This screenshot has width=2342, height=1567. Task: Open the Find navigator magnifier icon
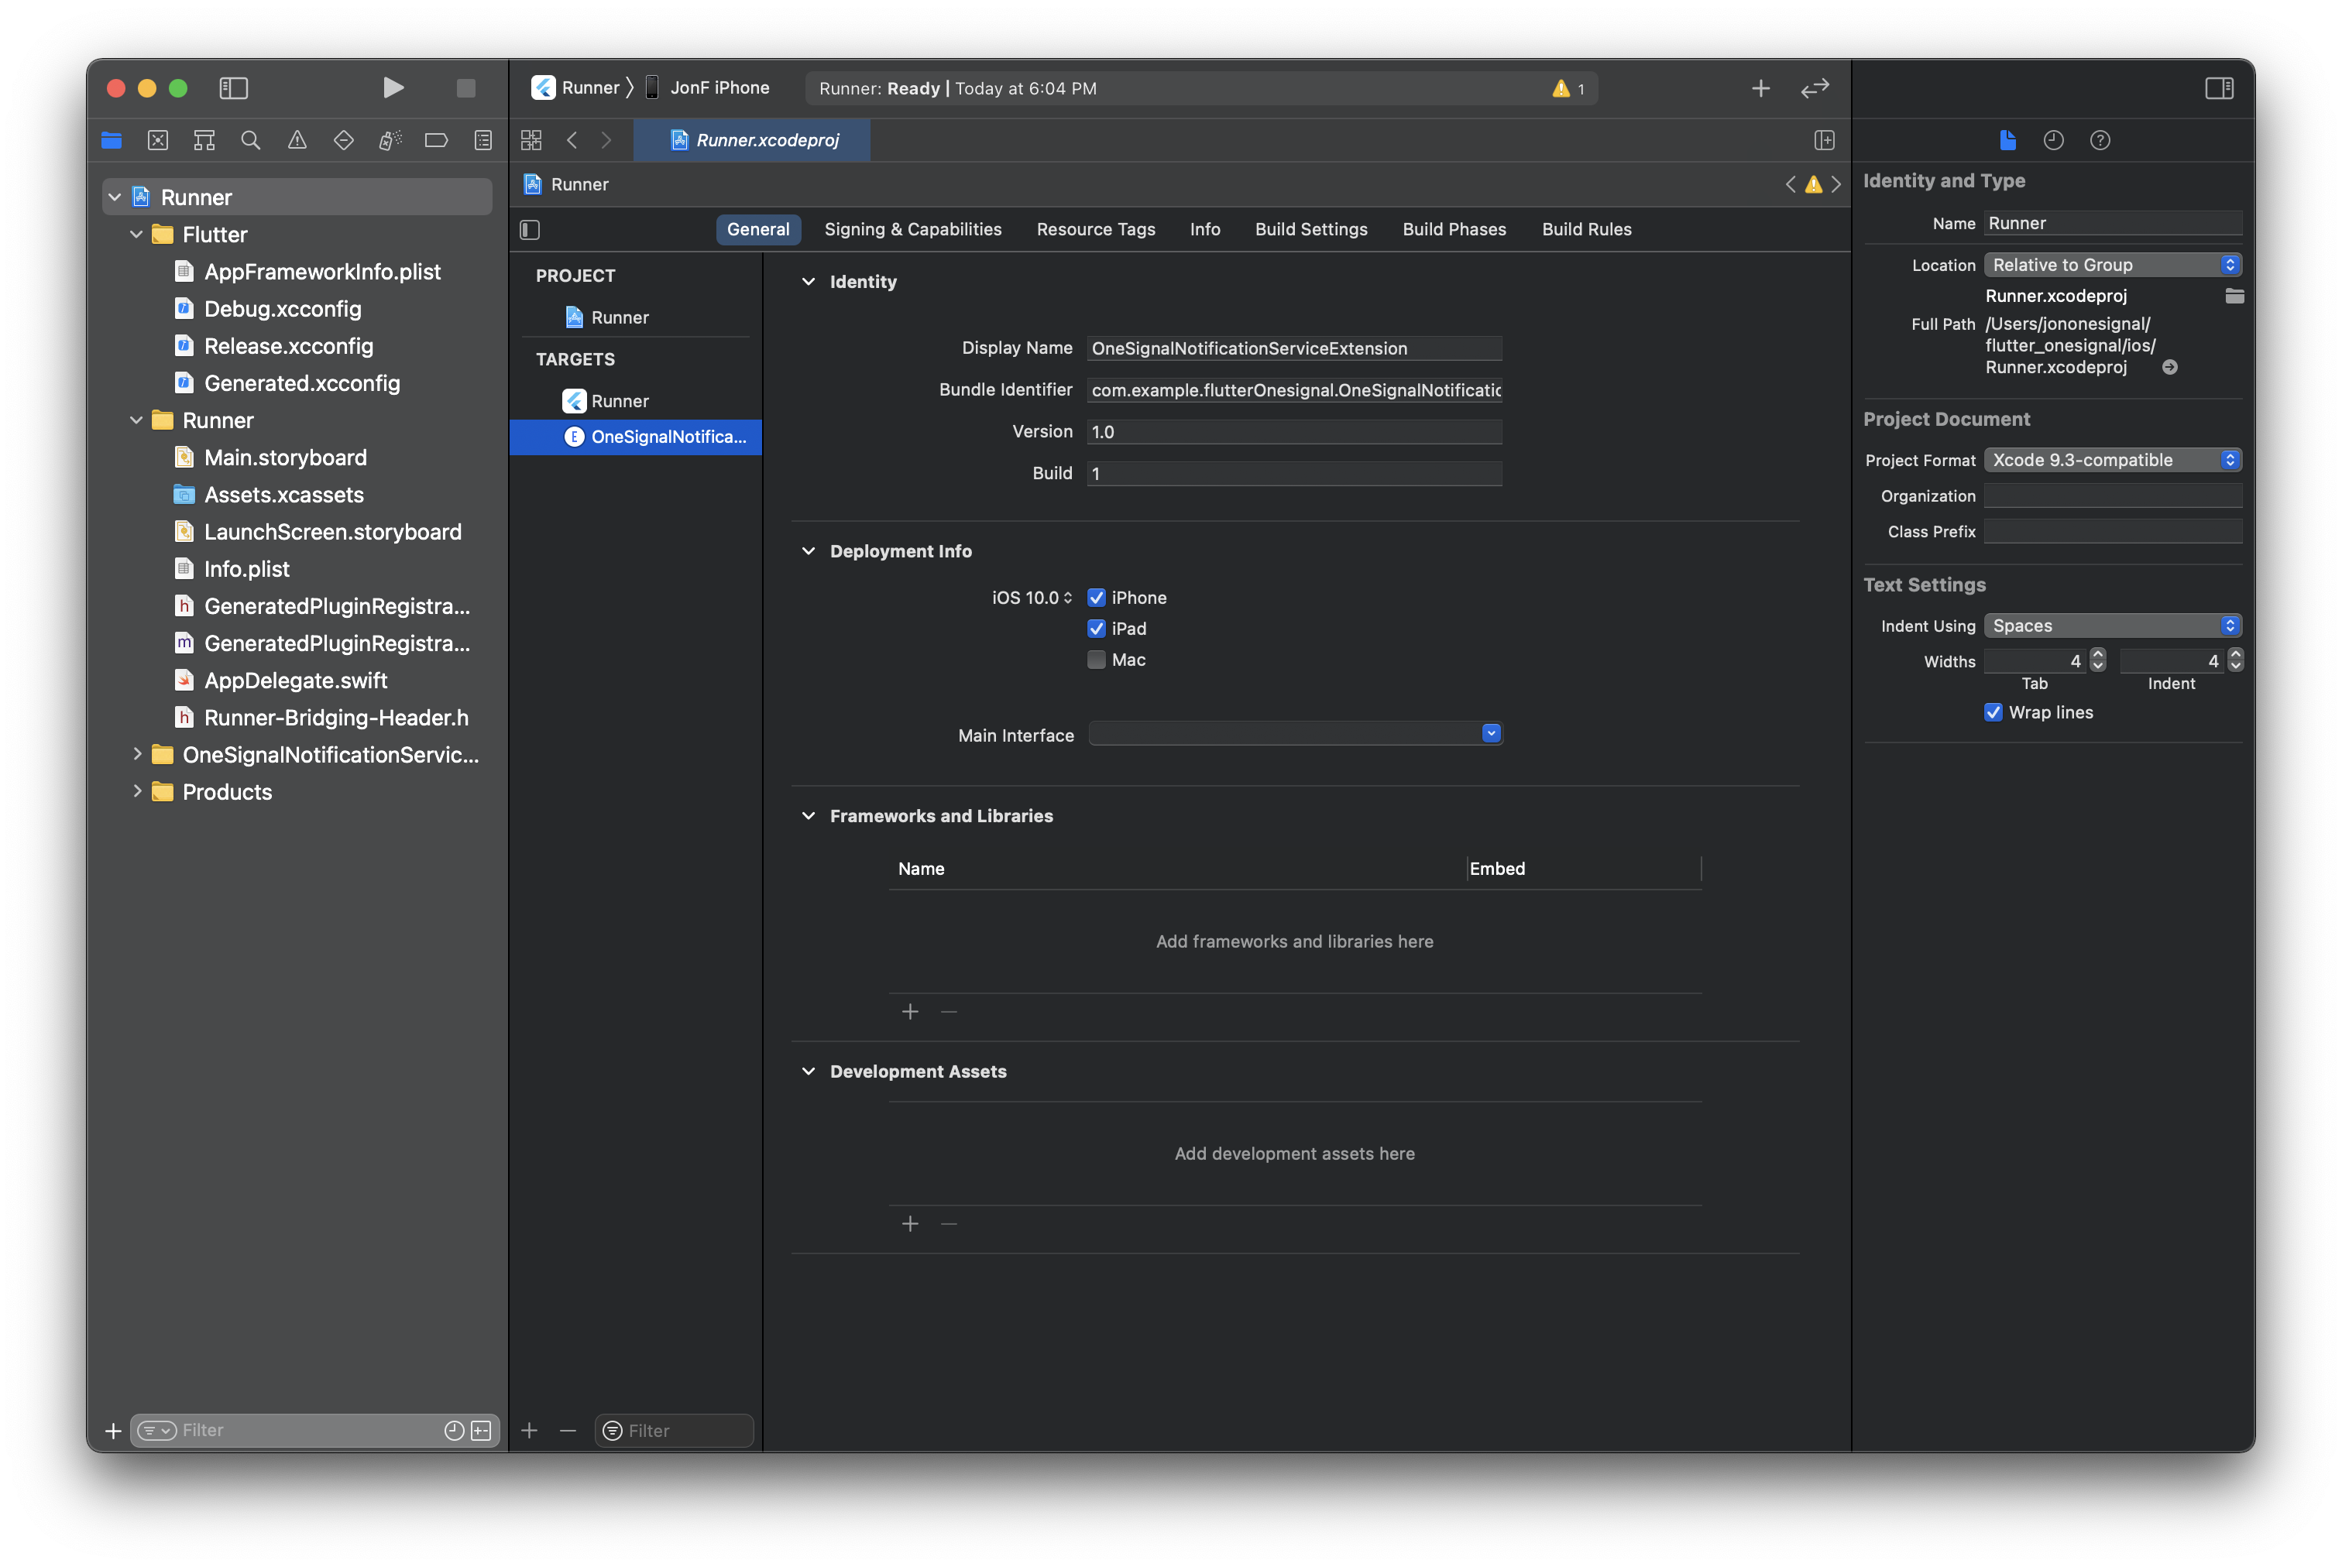coord(251,140)
